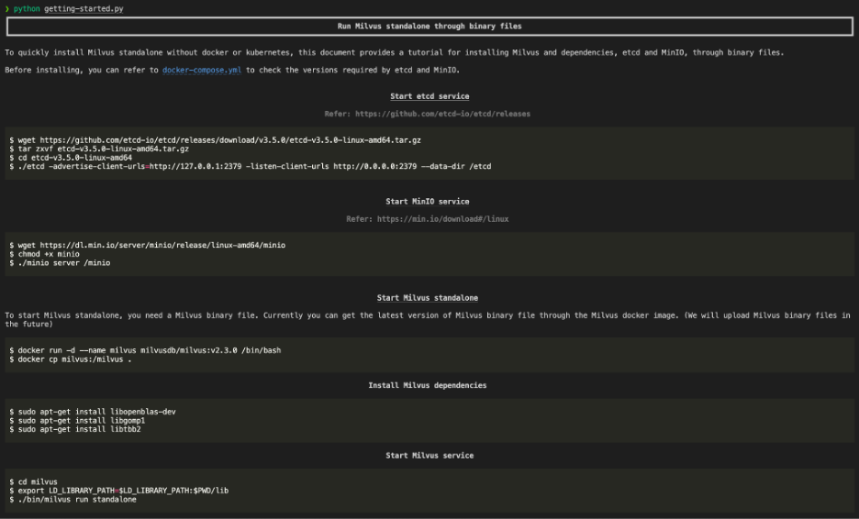
Task: Click the "cd etcd-v3.5.0-linux-amd64" line
Action: pos(71,158)
